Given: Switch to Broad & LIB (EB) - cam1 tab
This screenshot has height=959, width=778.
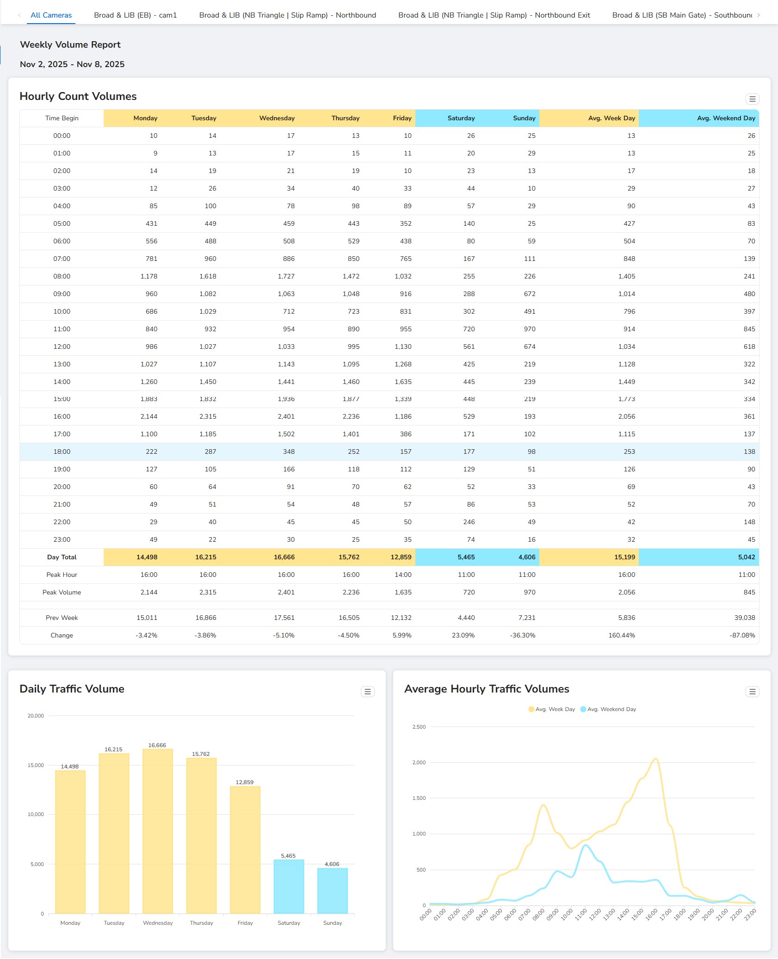Looking at the screenshot, I should coord(135,15).
